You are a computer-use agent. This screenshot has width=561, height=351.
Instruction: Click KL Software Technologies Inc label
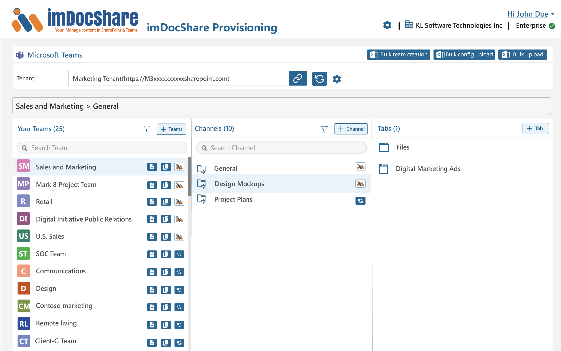[x=459, y=25]
